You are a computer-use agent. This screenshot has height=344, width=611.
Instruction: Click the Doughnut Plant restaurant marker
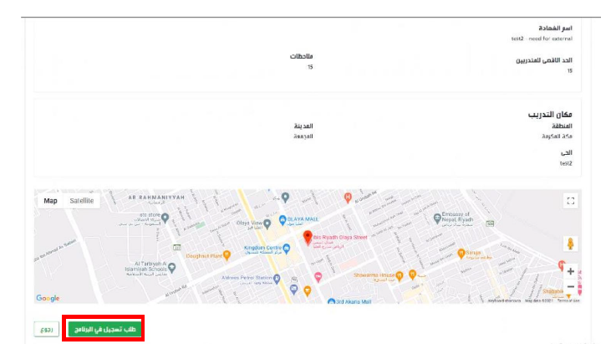coord(227,255)
